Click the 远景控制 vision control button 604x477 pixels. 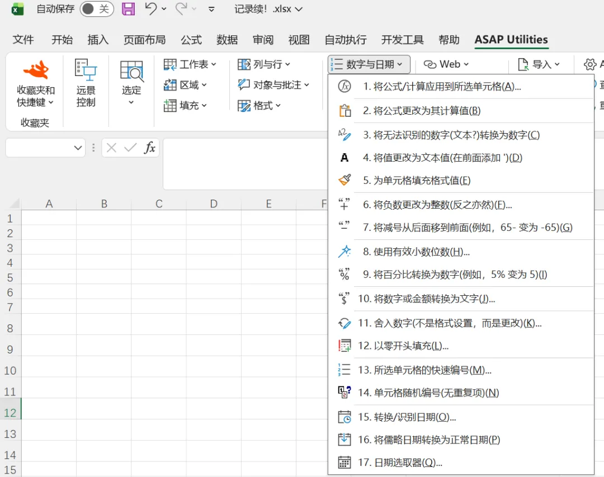pos(86,83)
